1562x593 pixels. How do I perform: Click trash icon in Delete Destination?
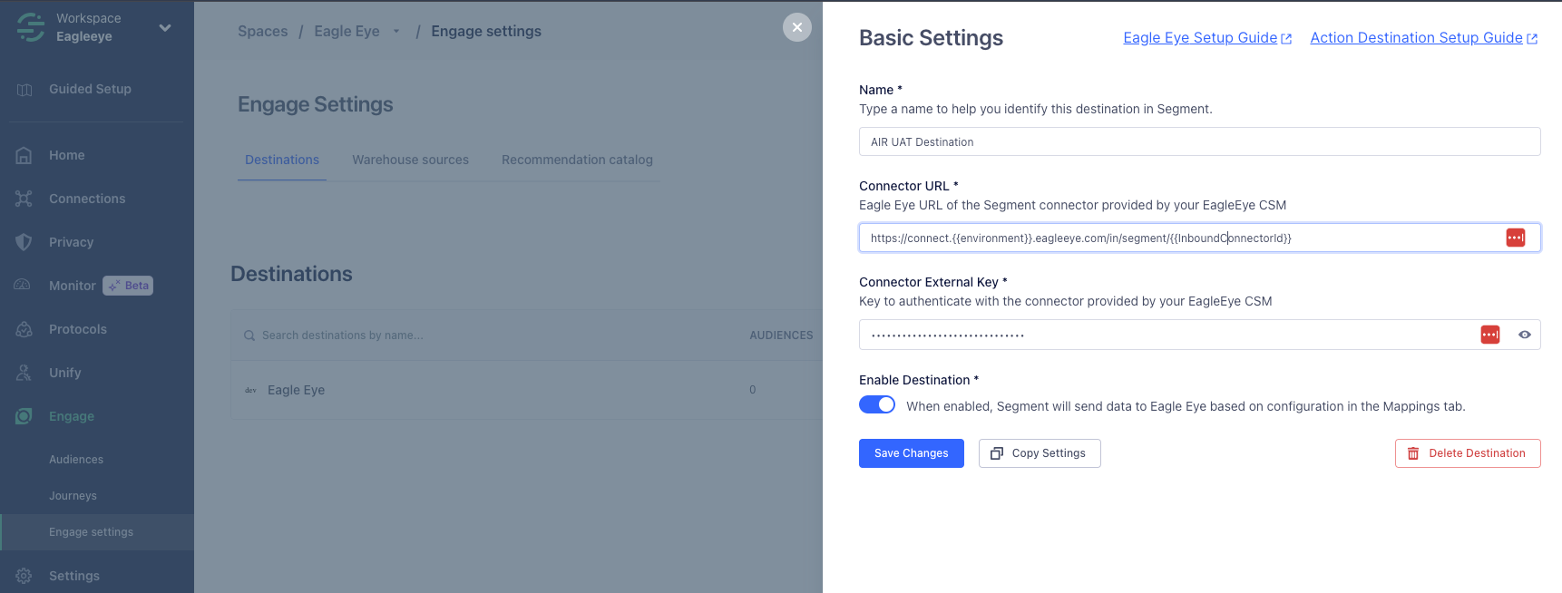[1413, 453]
